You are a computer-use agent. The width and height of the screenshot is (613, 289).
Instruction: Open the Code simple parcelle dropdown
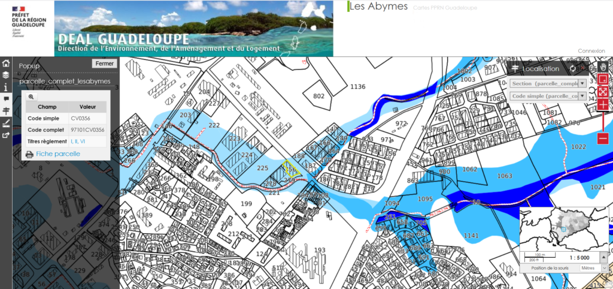pyautogui.click(x=548, y=96)
